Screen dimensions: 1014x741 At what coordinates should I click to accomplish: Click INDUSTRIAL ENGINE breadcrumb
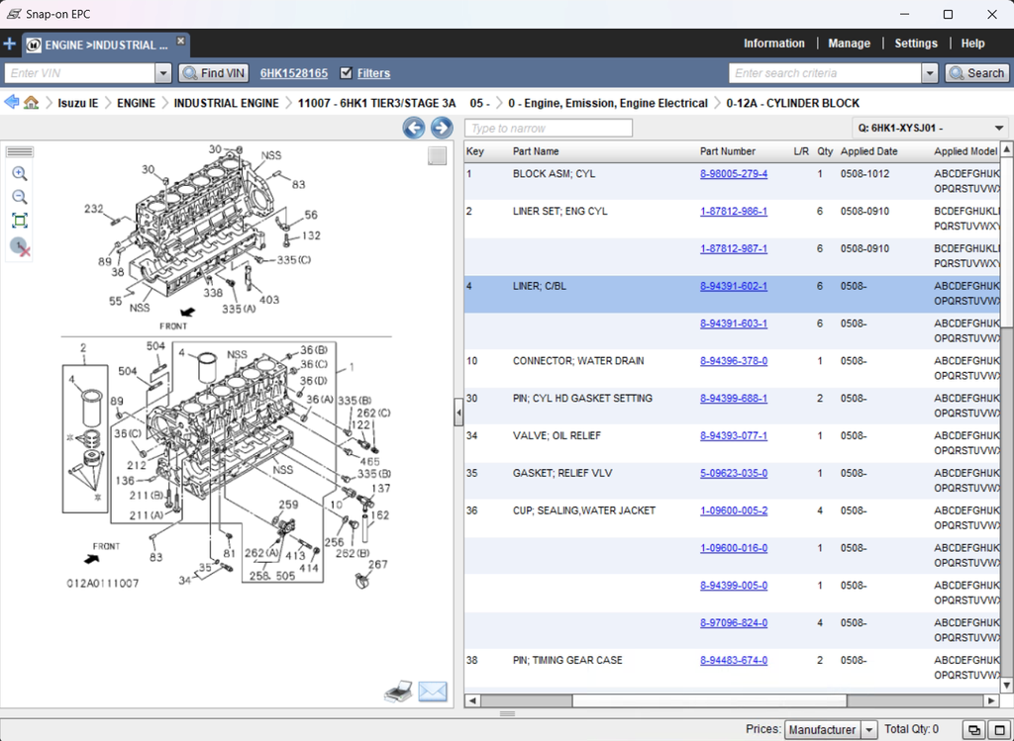tap(227, 103)
